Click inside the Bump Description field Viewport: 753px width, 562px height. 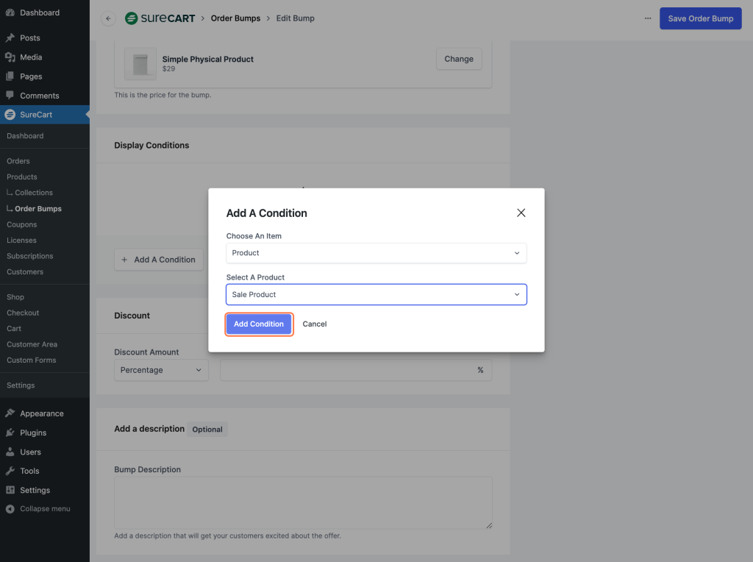(303, 501)
